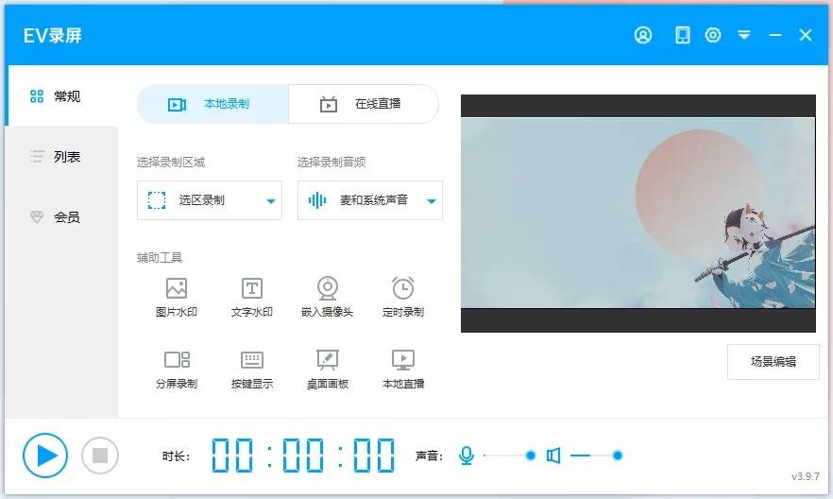Mute the microphone icon
Image resolution: width=833 pixels, height=499 pixels.
click(467, 456)
